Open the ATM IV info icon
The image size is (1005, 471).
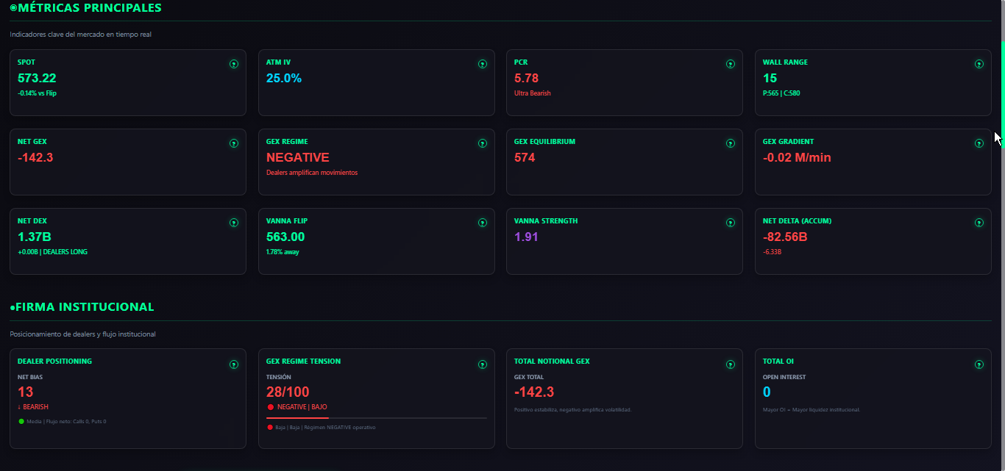click(x=483, y=64)
